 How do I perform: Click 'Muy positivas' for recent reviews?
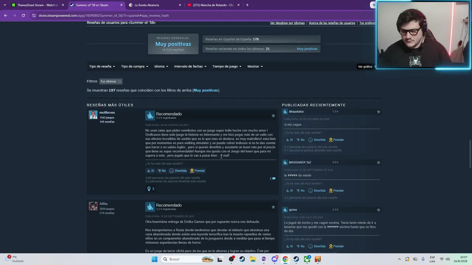[307, 49]
